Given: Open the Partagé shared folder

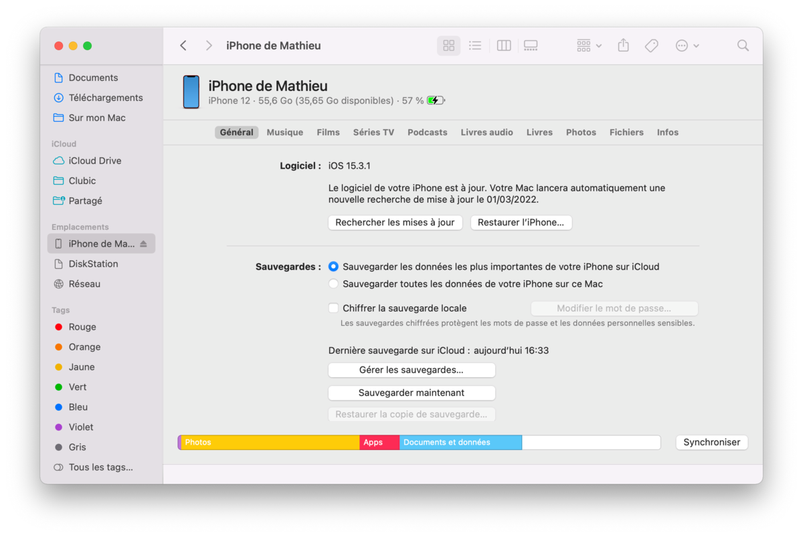Looking at the screenshot, I should click(86, 201).
